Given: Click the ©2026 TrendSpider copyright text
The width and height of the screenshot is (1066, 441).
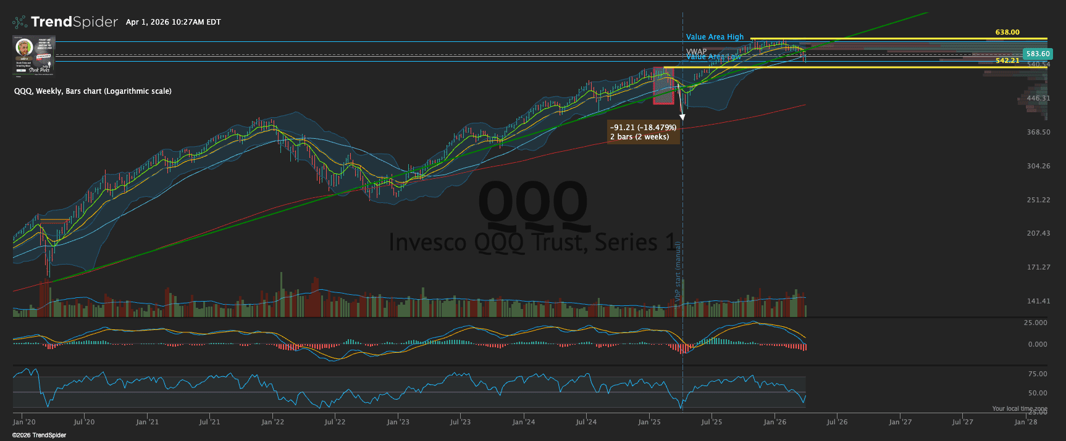Looking at the screenshot, I should pyautogui.click(x=39, y=435).
